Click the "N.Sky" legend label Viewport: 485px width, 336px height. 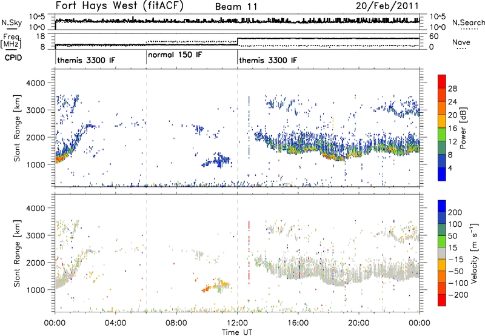coord(12,22)
